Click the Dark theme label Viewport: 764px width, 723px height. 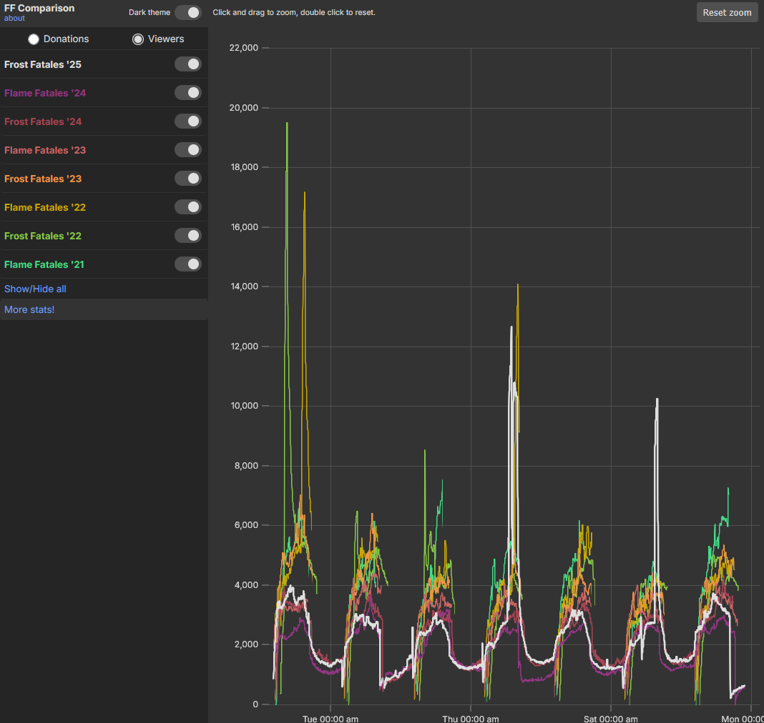pos(150,13)
